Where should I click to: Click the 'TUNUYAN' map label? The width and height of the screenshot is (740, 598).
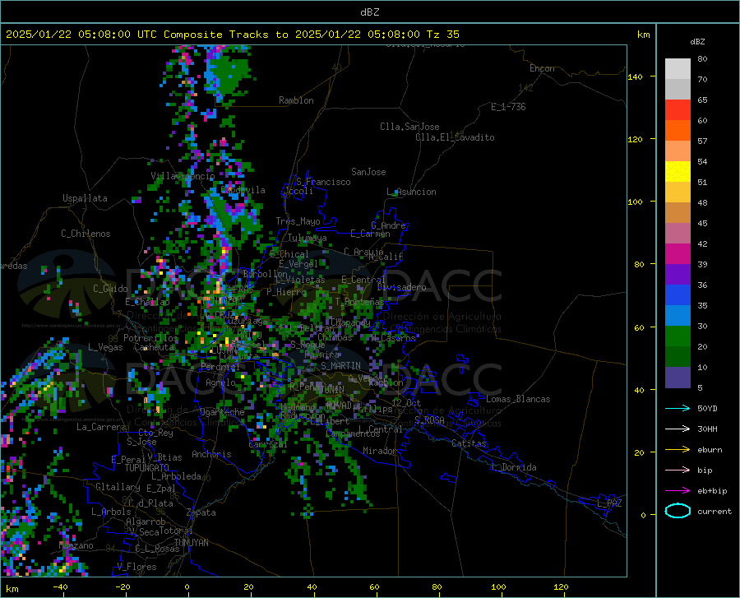click(x=191, y=543)
